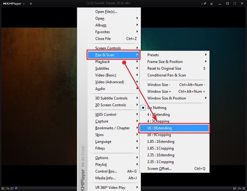This screenshot has width=247, height=191.
Task: Select 16:9 Extending option
Action: pyautogui.click(x=175, y=128)
